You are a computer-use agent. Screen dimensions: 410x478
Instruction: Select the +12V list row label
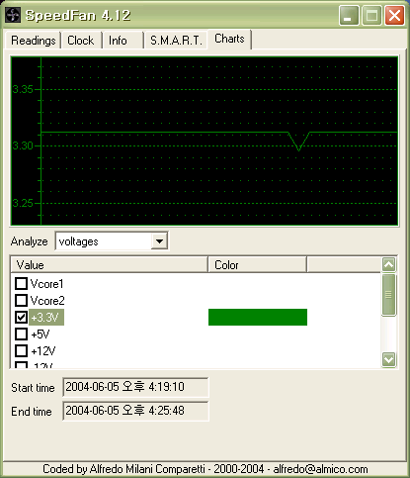43,351
